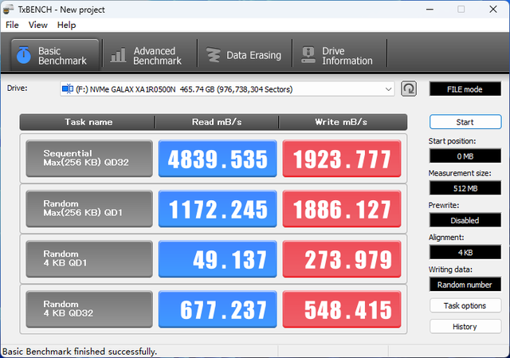Open the File menu
The image size is (510, 358).
[12, 25]
